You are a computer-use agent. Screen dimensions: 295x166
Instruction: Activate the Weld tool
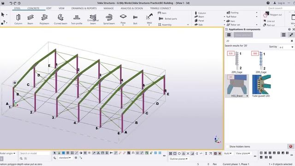149,19
